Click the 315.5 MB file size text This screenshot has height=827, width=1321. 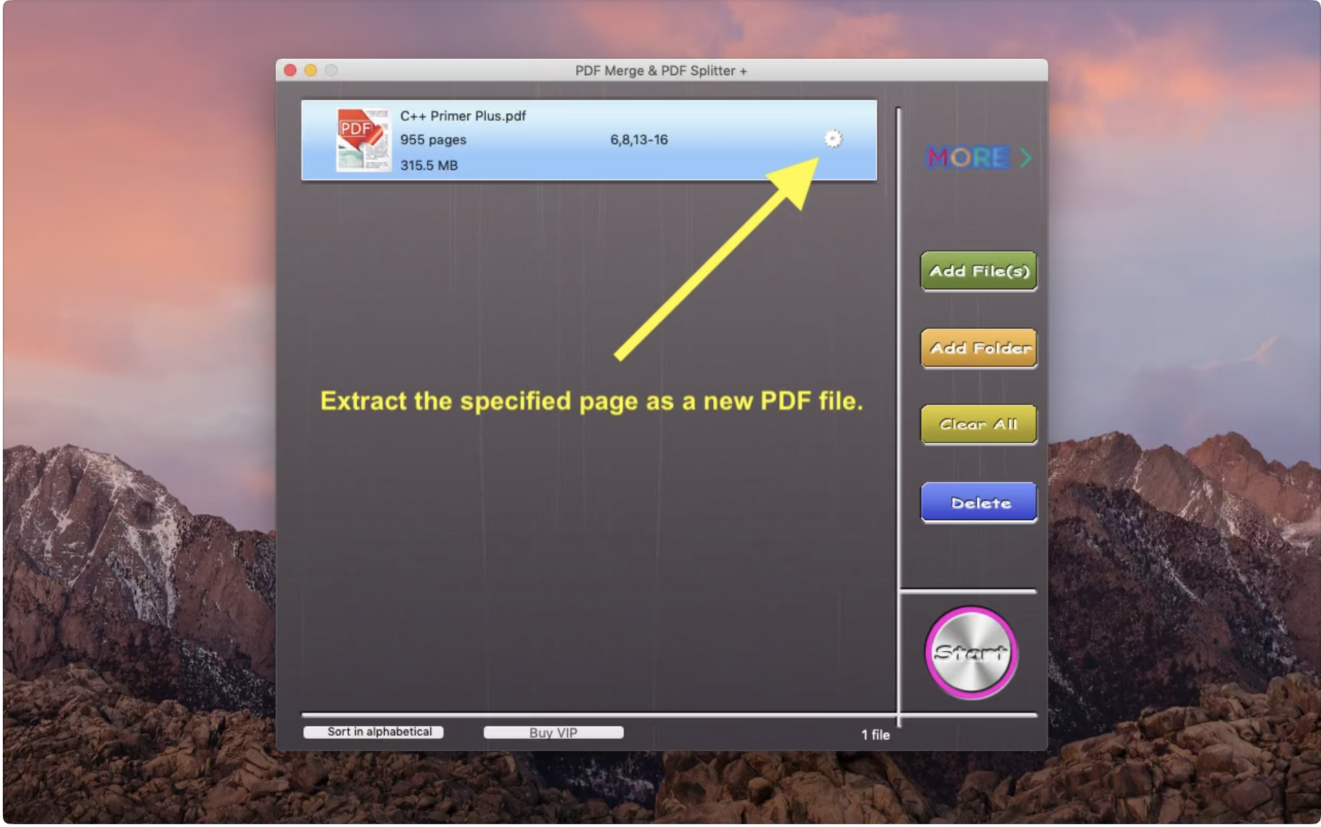[x=429, y=166]
